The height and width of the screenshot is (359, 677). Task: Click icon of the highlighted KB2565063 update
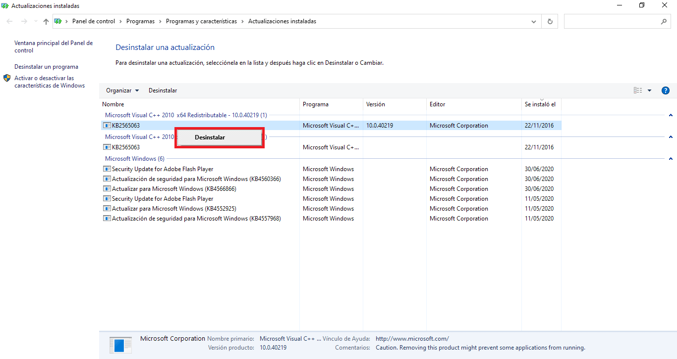pos(107,126)
